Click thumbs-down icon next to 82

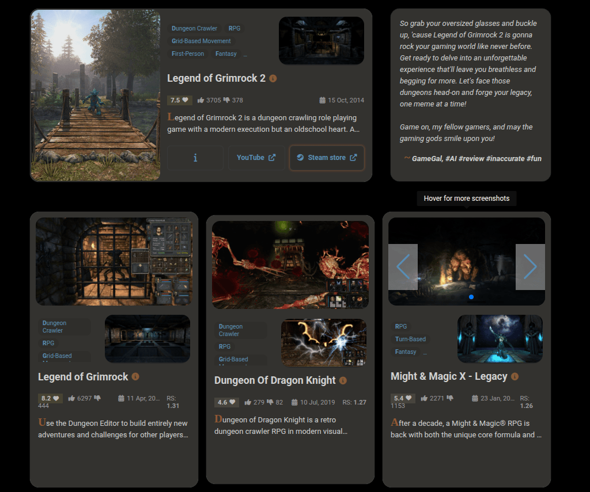(x=270, y=402)
